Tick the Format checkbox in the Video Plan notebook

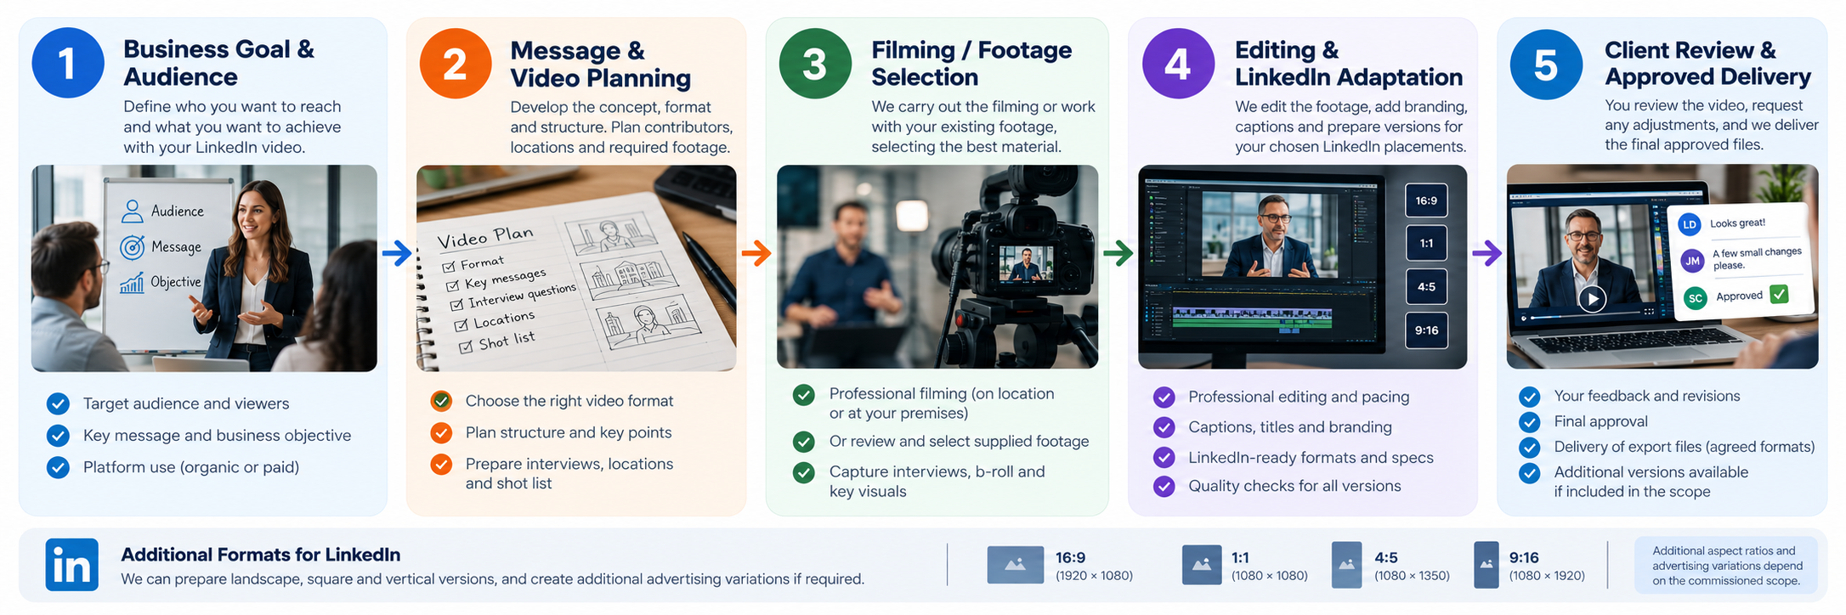449,267
